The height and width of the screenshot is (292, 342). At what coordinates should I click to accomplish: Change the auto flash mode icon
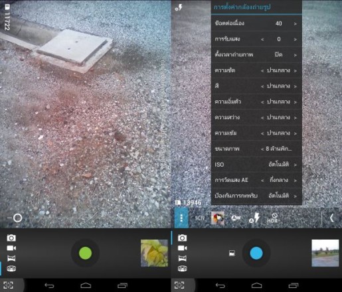pos(254,218)
